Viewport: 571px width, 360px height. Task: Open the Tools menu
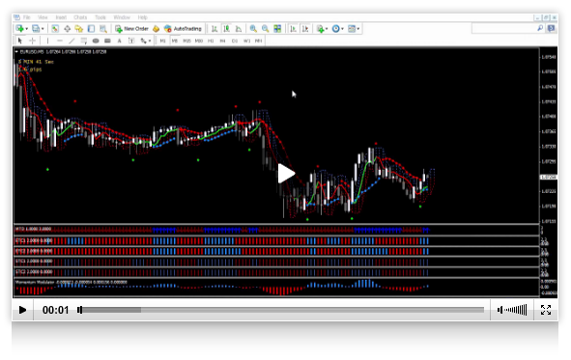point(100,17)
